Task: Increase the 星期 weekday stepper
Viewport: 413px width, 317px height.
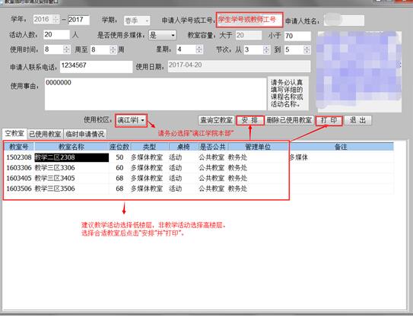Action: 199,47
